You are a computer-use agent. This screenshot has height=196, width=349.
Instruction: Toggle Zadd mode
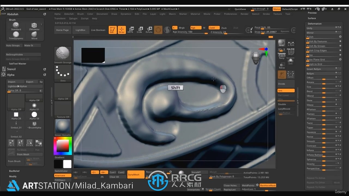pyautogui.click(x=214, y=28)
